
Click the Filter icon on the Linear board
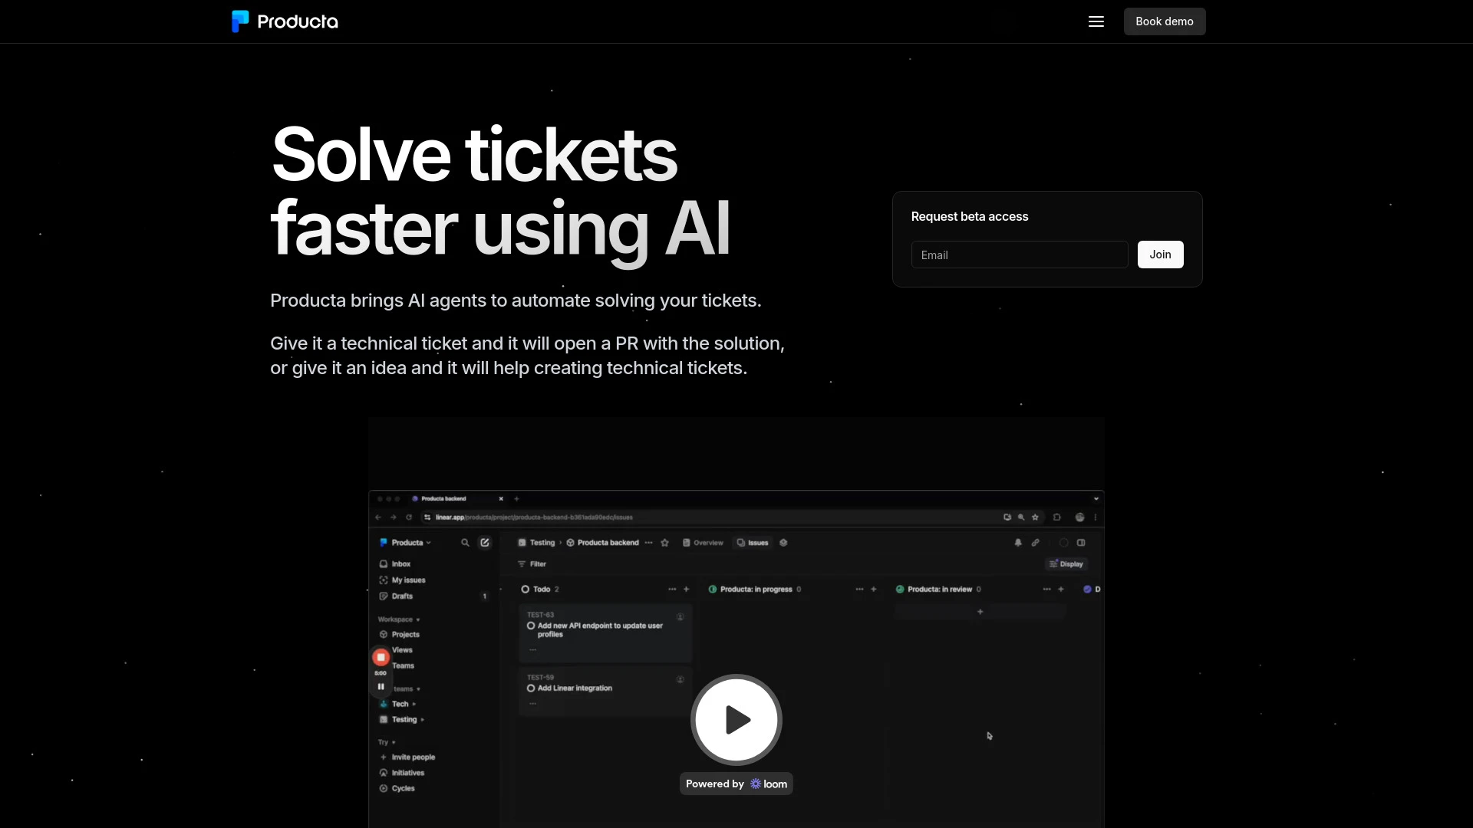(522, 563)
